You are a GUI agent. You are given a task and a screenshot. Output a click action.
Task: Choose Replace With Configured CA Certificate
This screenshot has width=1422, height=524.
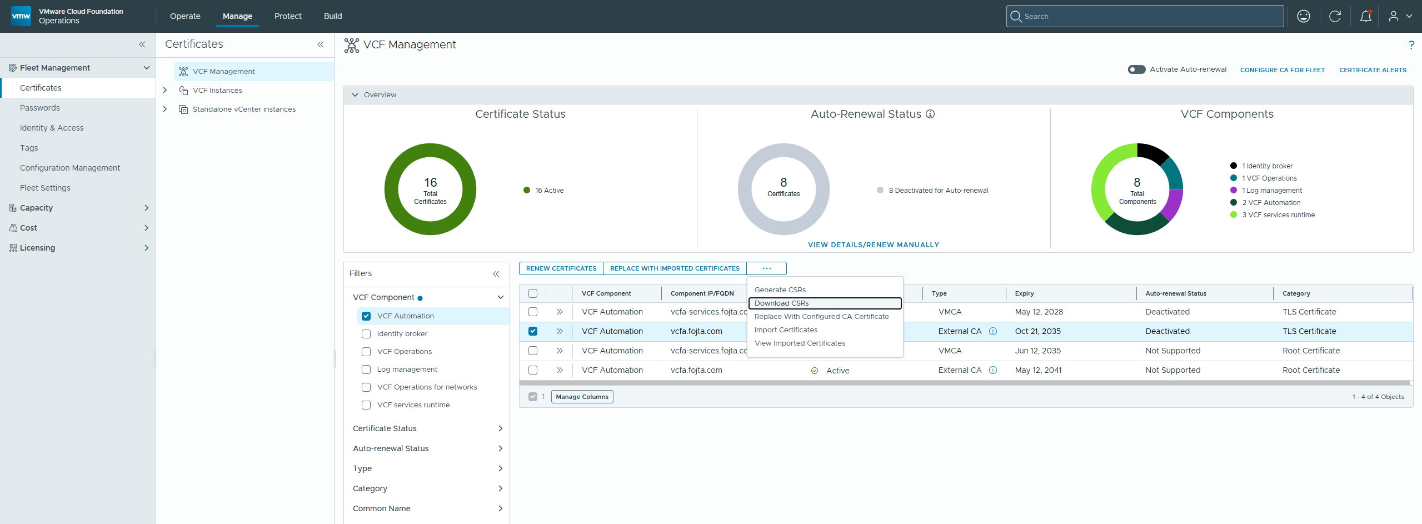pyautogui.click(x=821, y=317)
